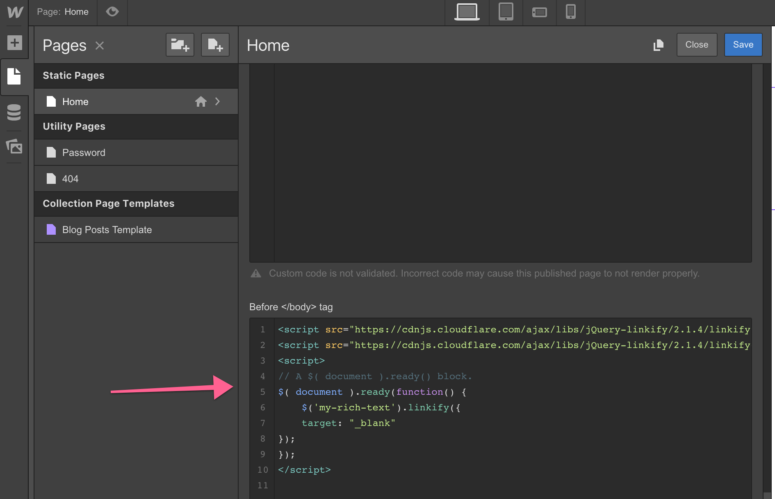Switch to desktop viewport
The height and width of the screenshot is (499, 775).
[x=467, y=12]
